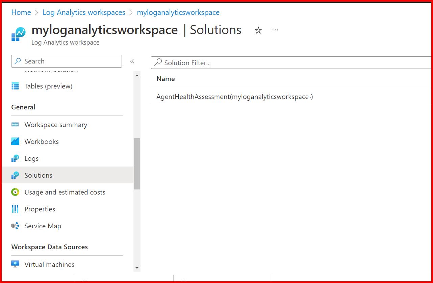Open Tables (preview) menu item
Viewport: 433px width, 283px height.
click(48, 86)
